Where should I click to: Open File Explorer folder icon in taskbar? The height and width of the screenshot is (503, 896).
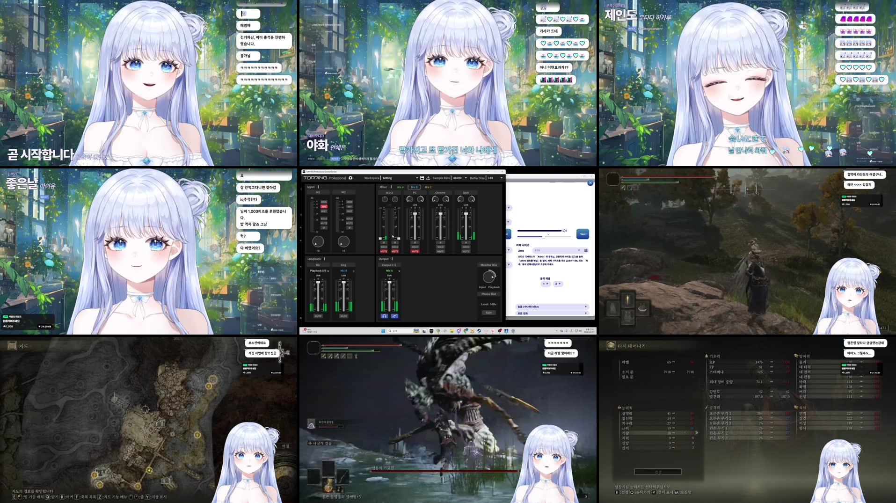coord(452,331)
